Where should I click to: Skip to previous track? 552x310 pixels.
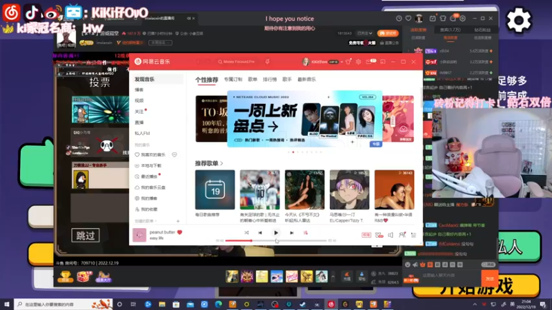[x=260, y=233]
